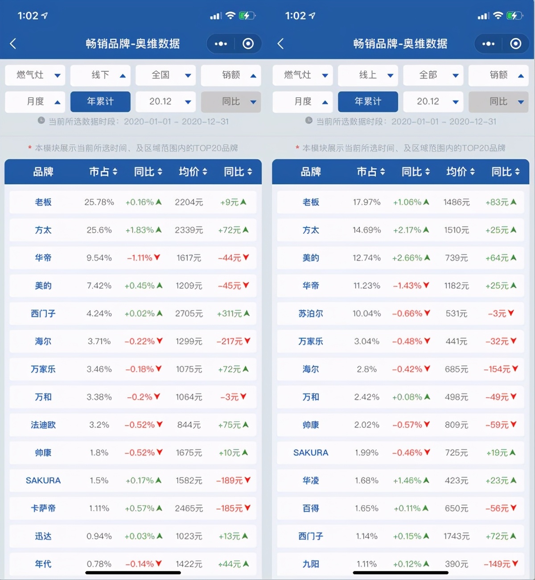Select the 年累计 tab on the right panel
Viewport: 535px width, 580px height.
(368, 102)
